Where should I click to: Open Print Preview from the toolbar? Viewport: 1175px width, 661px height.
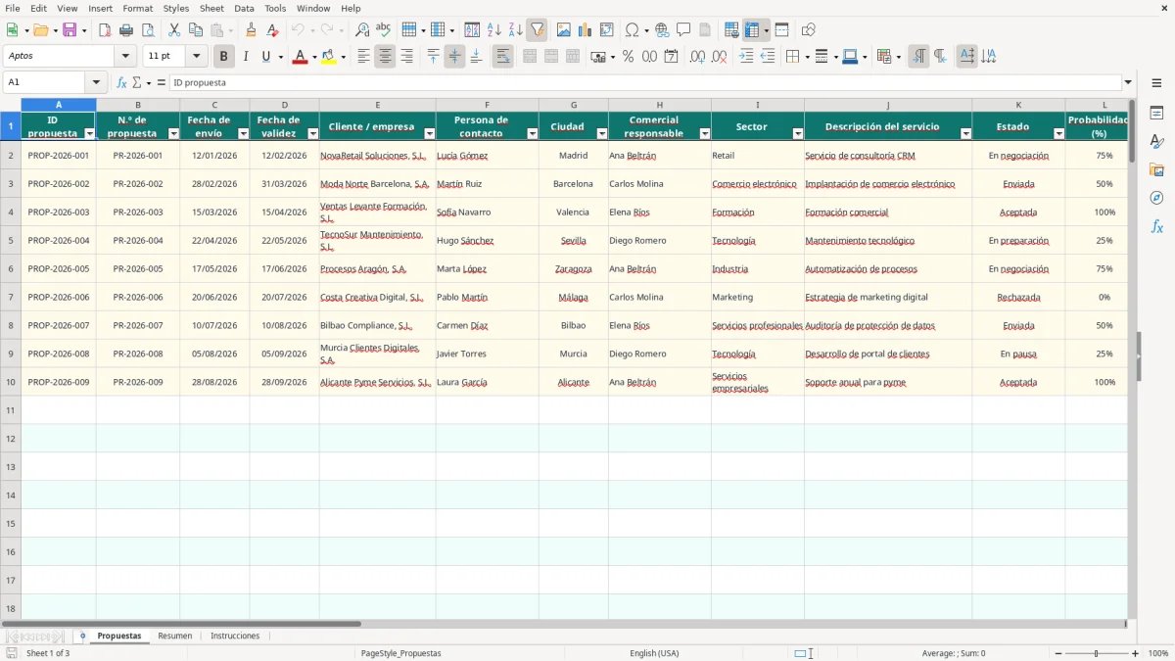tap(148, 30)
